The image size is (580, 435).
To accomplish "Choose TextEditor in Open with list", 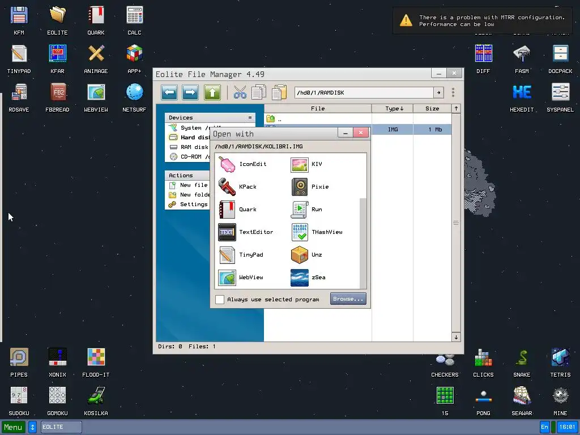I will [246, 232].
